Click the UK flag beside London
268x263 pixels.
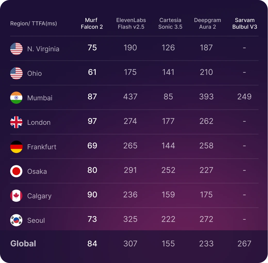16,122
